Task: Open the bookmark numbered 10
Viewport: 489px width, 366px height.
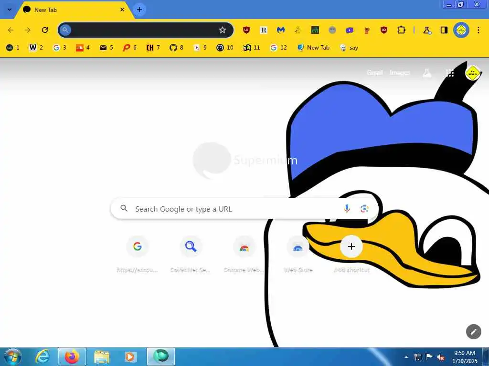Action: tap(225, 48)
